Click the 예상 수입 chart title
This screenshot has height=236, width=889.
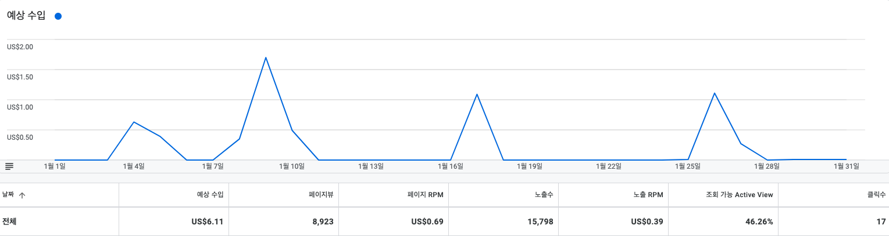pyautogui.click(x=26, y=16)
